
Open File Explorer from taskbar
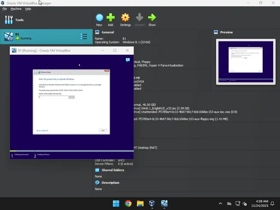click(x=140, y=203)
